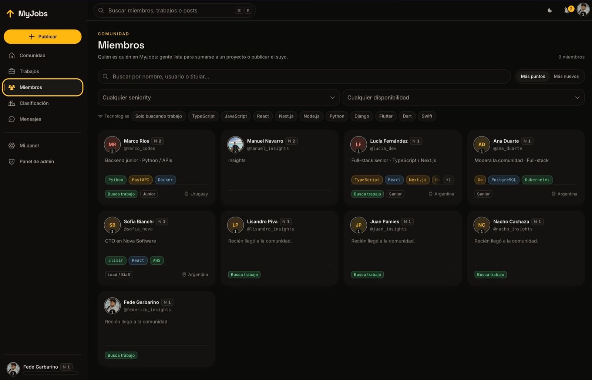Toggle the Python technology filter chip
This screenshot has height=380, width=592.
(337, 116)
